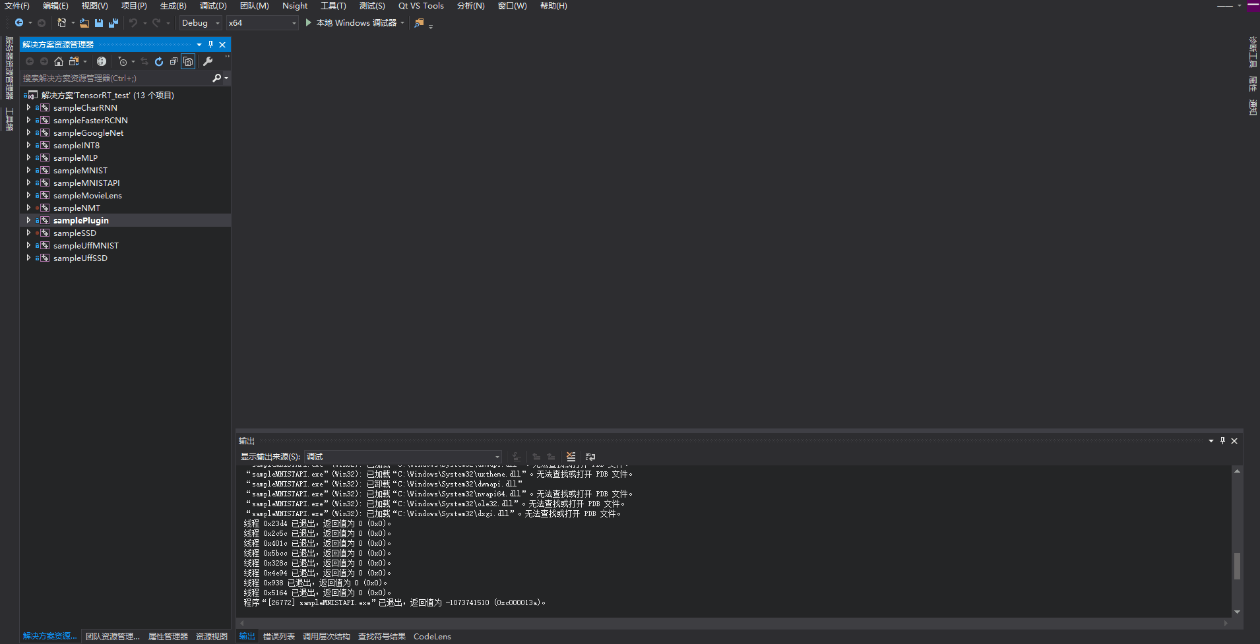This screenshot has width=1260, height=644.
Task: Open the 属性 side tab on right edge
Action: pyautogui.click(x=1253, y=84)
